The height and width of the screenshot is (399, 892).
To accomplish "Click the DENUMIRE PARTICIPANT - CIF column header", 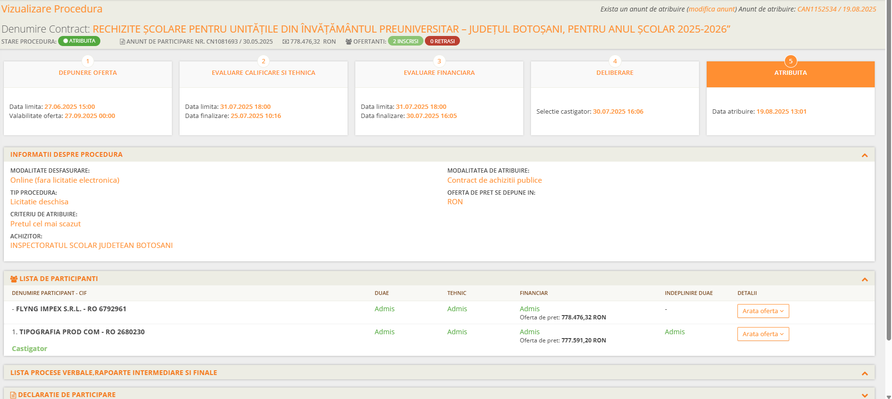I will tap(49, 293).
